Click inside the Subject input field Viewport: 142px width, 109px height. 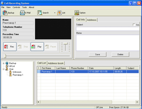(x=108, y=29)
